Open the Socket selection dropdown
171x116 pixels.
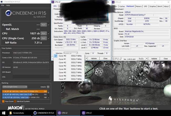(x=71, y=53)
